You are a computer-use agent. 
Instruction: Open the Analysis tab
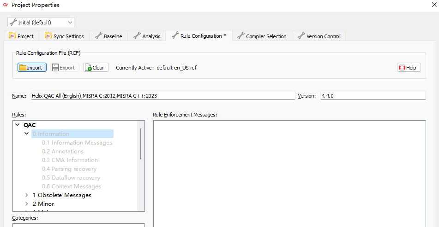pyautogui.click(x=147, y=36)
